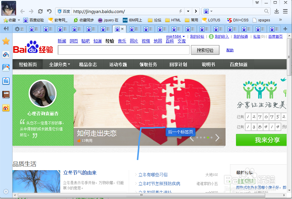Open the 文库 navigation link
This screenshot has width=292, height=199.
181,41
